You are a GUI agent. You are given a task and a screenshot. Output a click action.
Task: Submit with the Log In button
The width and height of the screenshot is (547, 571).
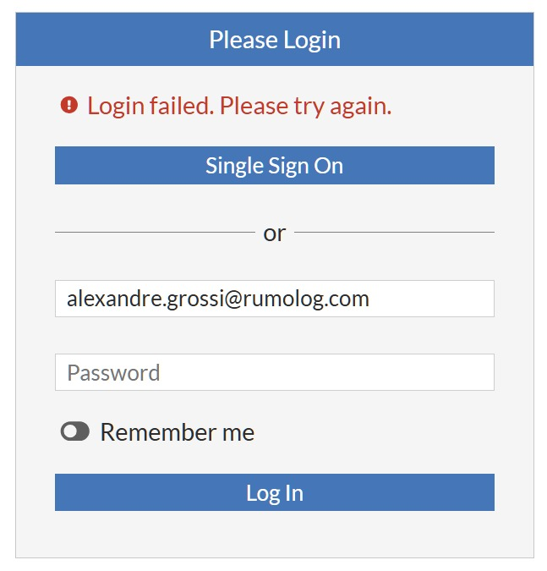click(x=275, y=492)
